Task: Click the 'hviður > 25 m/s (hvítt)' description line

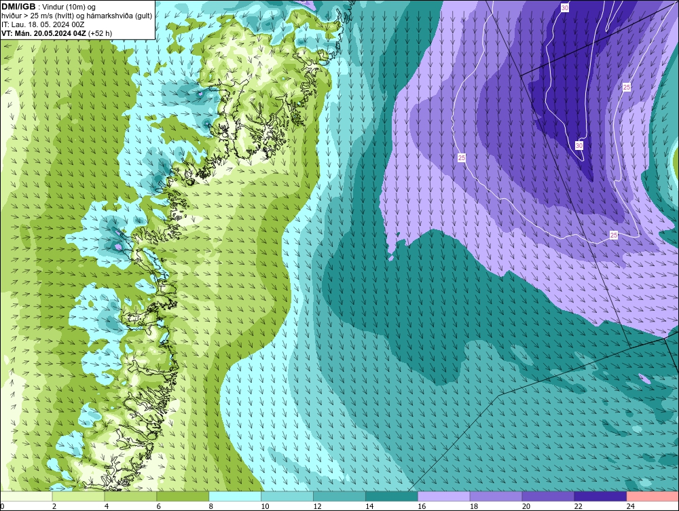Action: click(77, 16)
